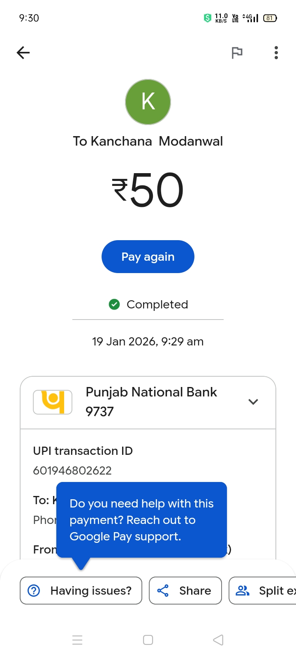Tap the blue help tooltip bubble

pyautogui.click(x=141, y=520)
